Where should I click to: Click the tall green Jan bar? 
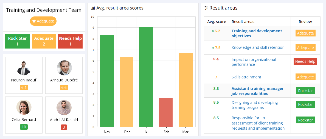click(x=146, y=77)
